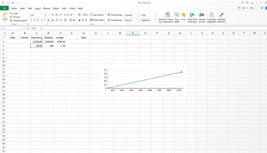Click the formula bar cancel X icon
The image size is (267, 153).
pos(28,28)
